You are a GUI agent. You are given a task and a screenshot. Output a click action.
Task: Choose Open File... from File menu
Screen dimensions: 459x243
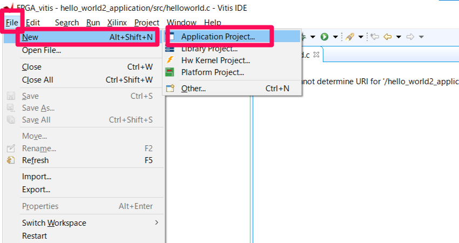point(84,50)
